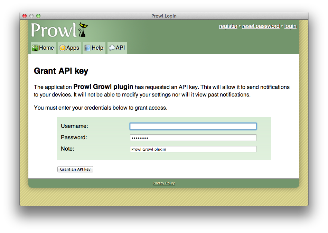Click 'You must enter your credentials' sentence

click(101, 108)
